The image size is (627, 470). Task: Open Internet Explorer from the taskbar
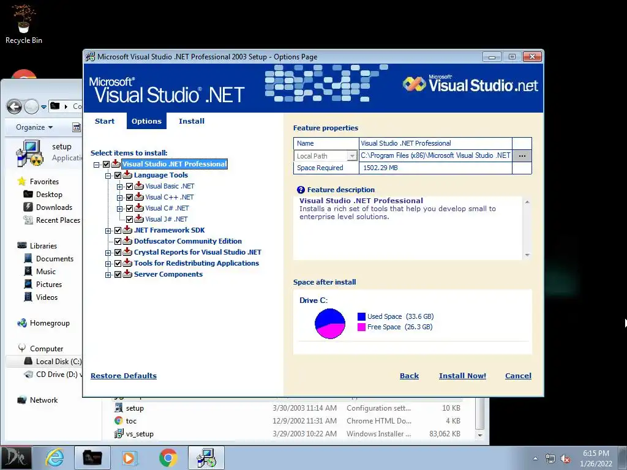tap(54, 458)
